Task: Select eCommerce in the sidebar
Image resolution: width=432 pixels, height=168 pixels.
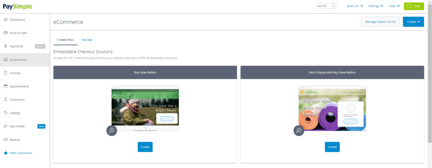Action: point(25,60)
